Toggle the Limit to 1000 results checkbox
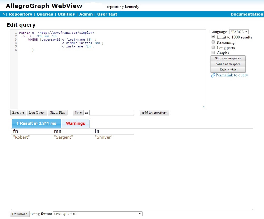This screenshot has height=219, width=264. pos(213,37)
